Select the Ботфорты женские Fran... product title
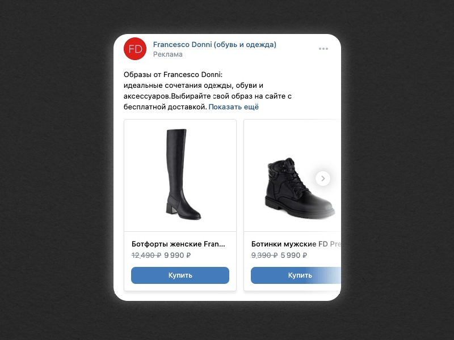 [x=178, y=244]
